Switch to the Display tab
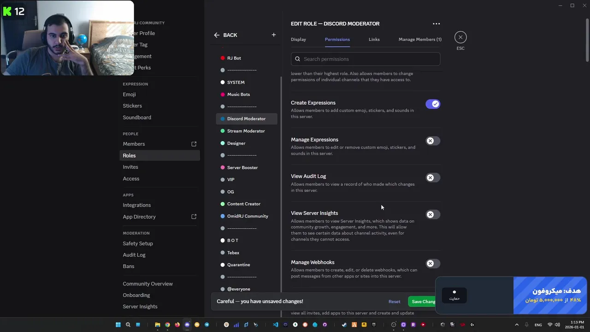 point(298,40)
